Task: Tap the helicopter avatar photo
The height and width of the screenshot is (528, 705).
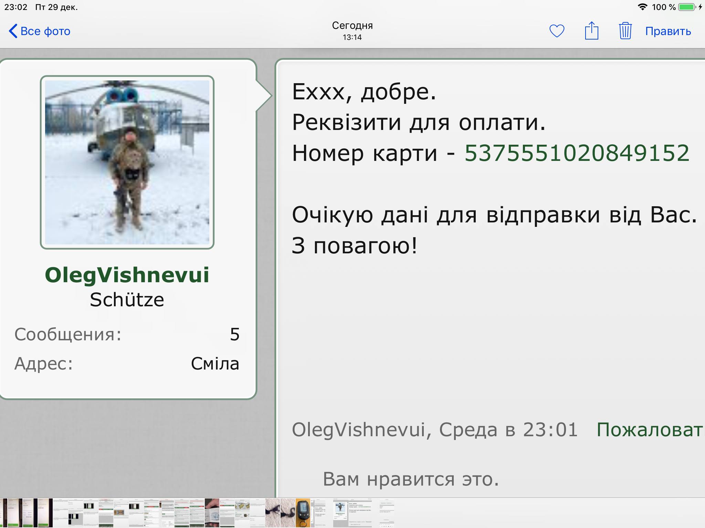Action: 127,162
